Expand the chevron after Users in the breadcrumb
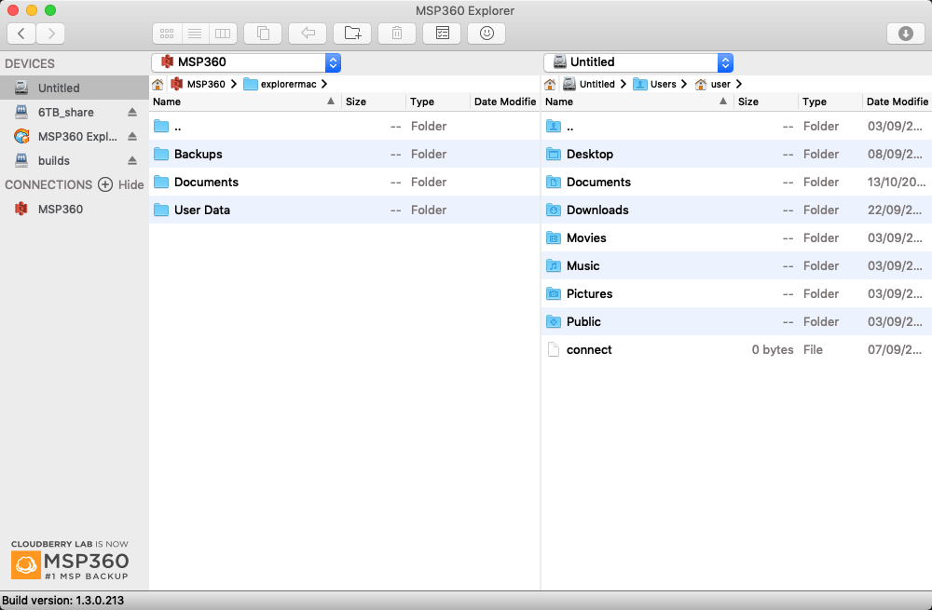Image resolution: width=932 pixels, height=610 pixels. [x=683, y=85]
